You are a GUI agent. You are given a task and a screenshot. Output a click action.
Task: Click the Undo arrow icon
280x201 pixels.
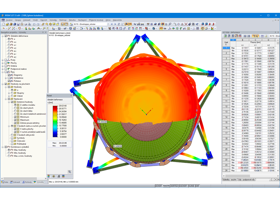point(34,24)
